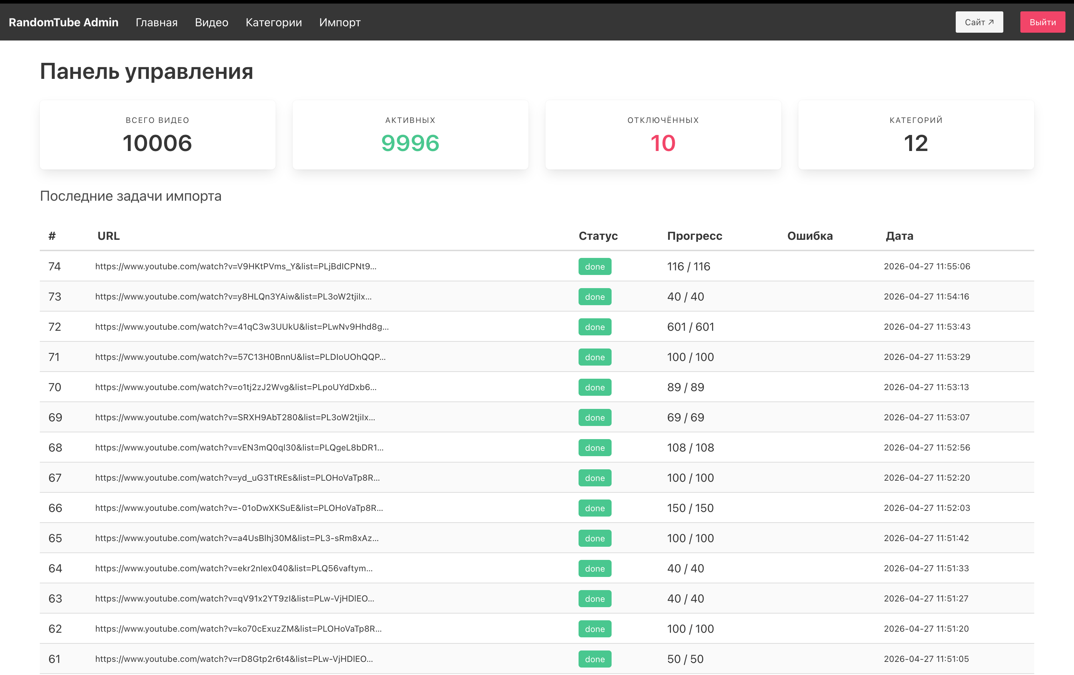1074x675 pixels.
Task: Go to the Главная menu item
Action: click(157, 22)
